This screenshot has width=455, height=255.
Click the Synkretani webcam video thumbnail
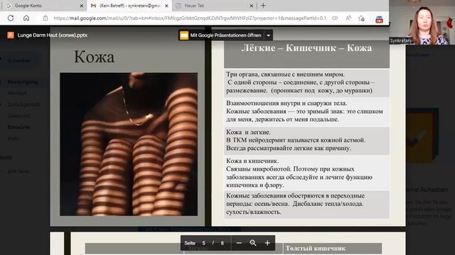422,22
